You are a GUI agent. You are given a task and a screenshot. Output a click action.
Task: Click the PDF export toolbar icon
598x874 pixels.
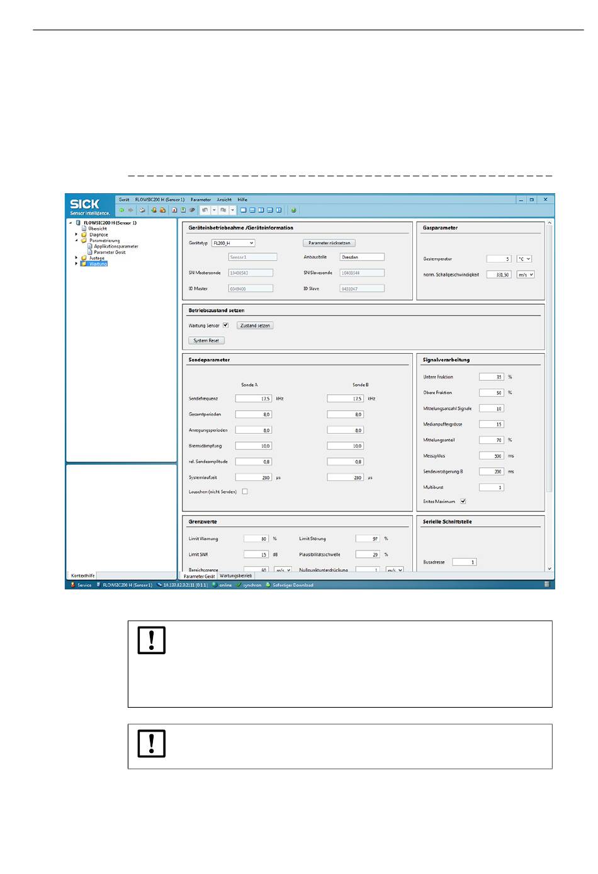(x=174, y=210)
